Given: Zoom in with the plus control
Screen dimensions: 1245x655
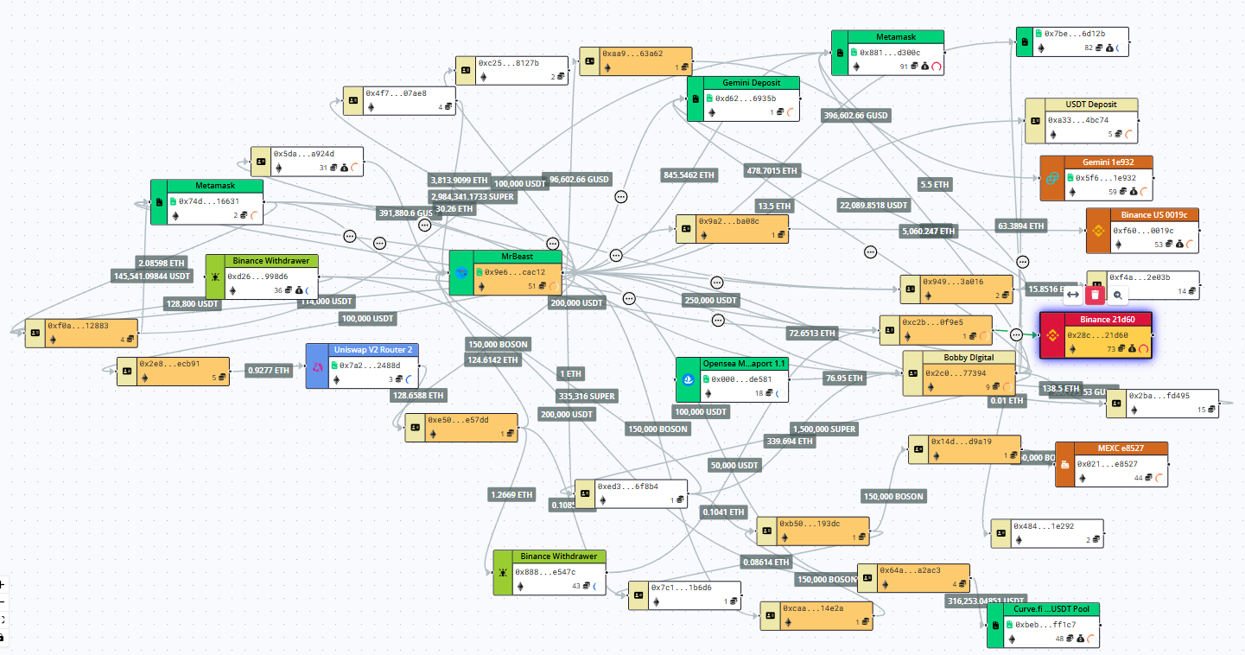Looking at the screenshot, I should [x=3, y=584].
